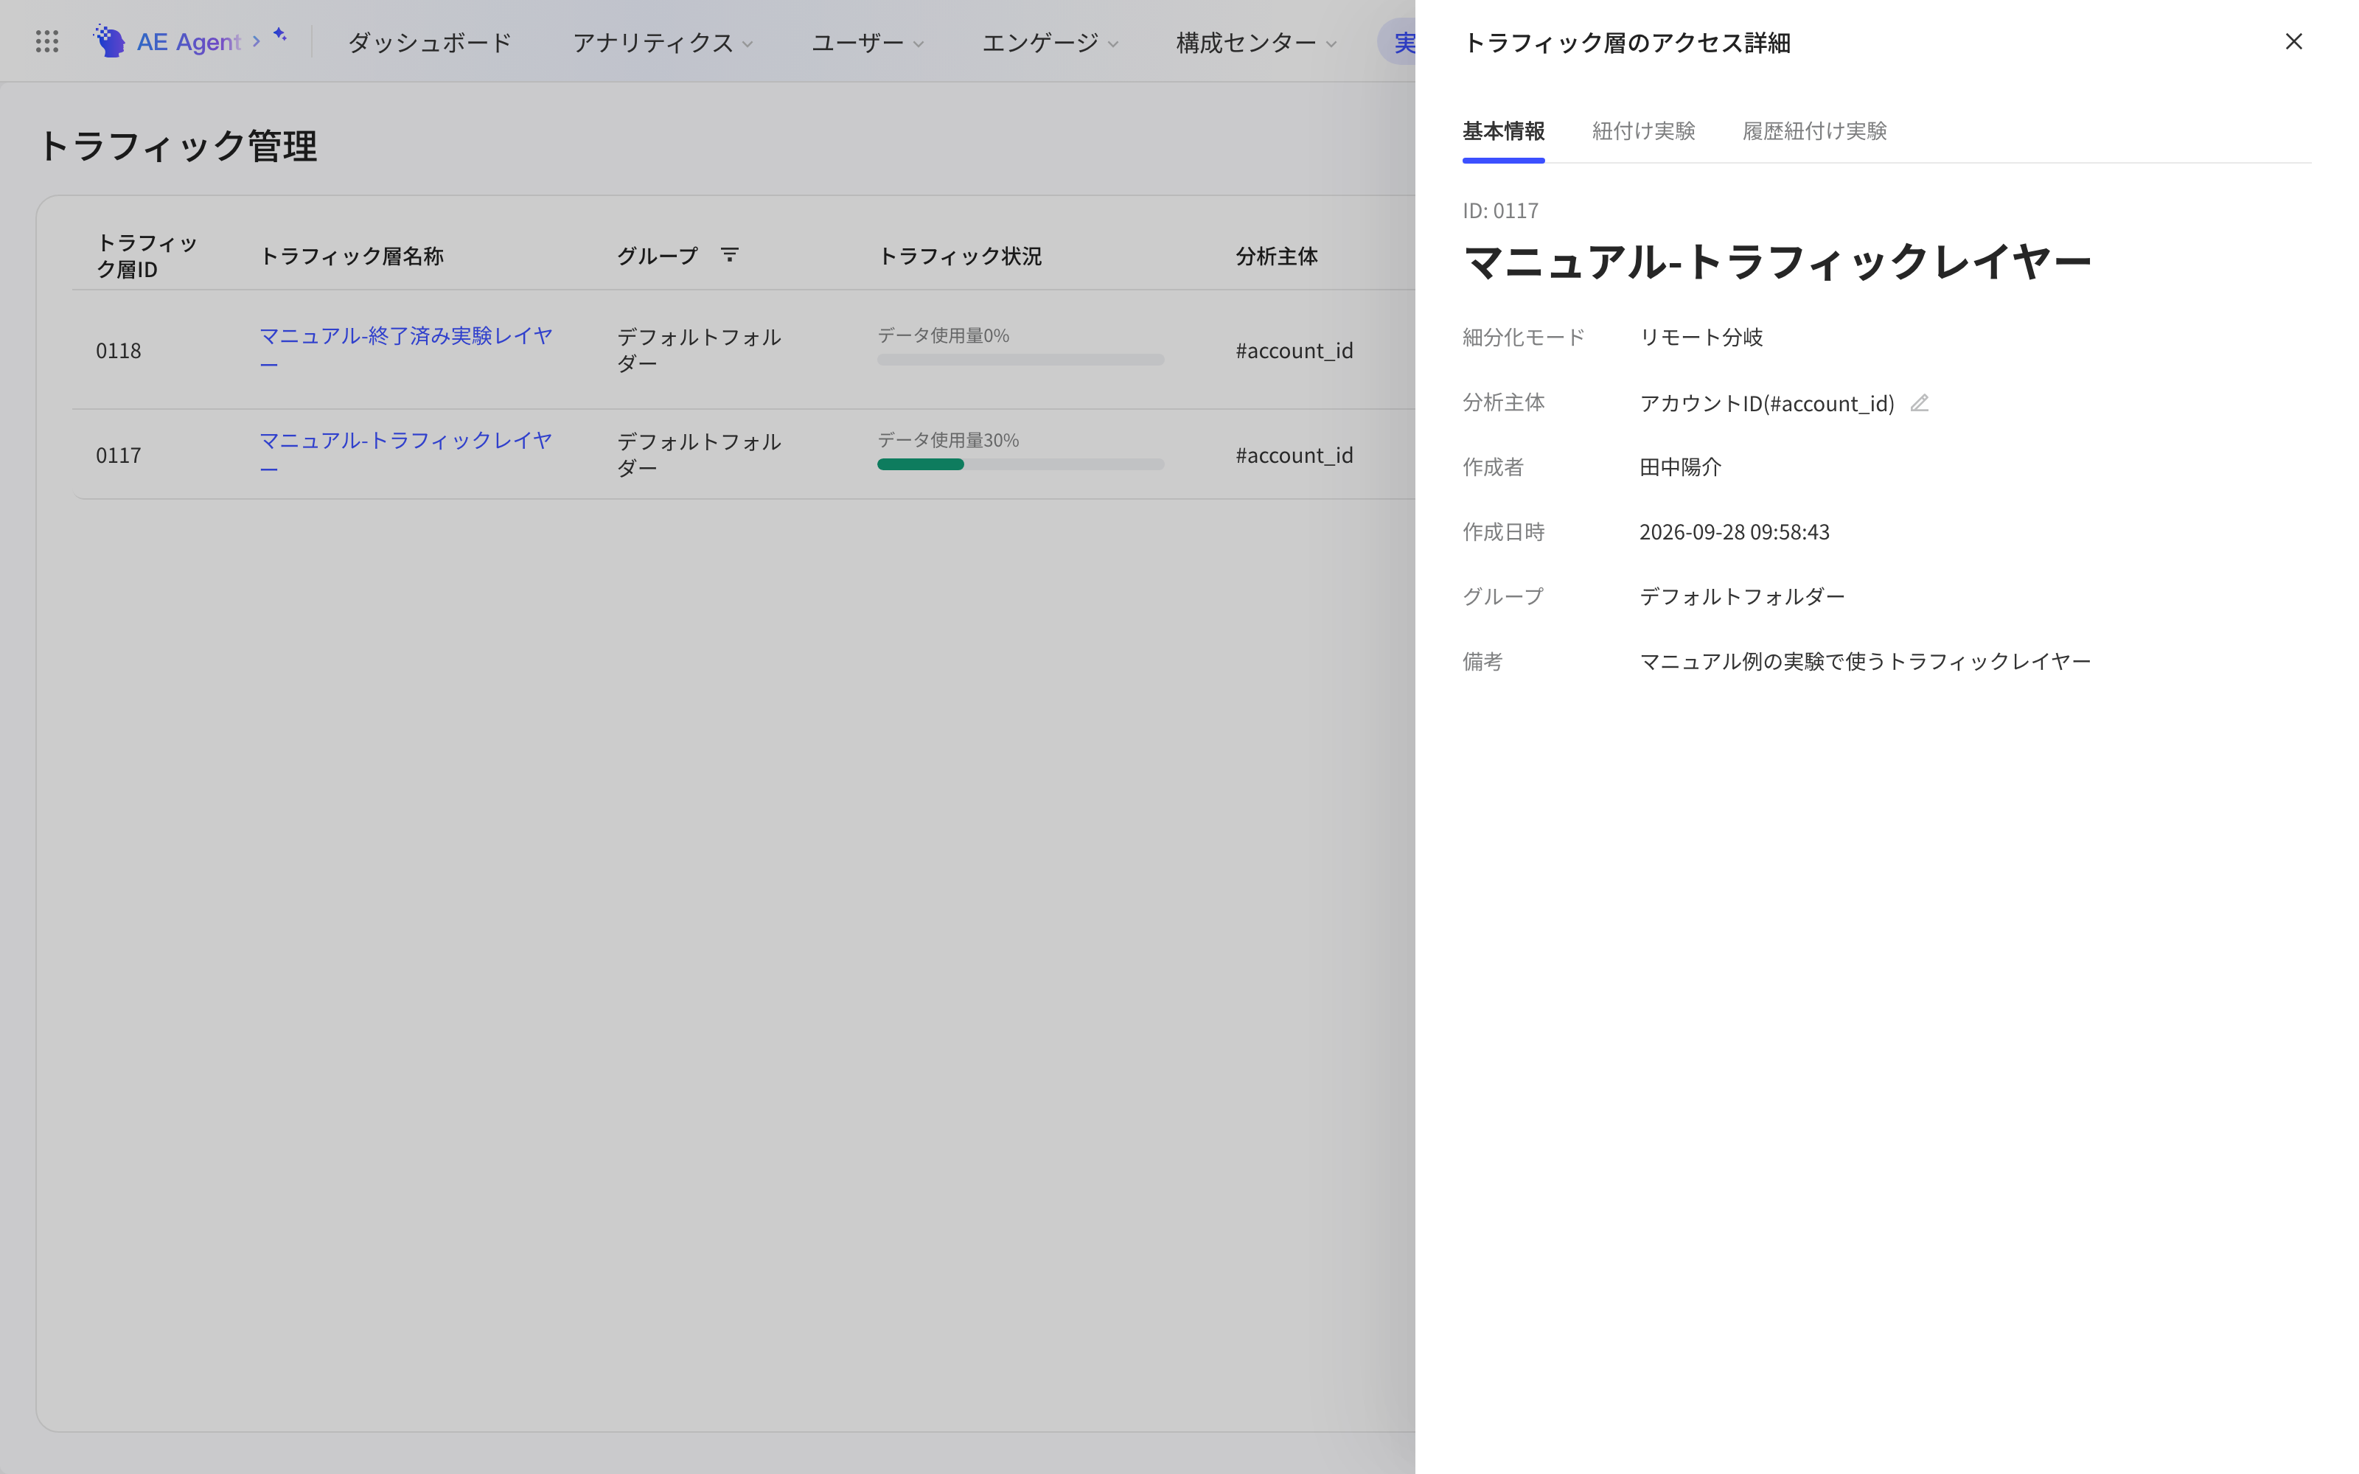Click the データ使用量0% label
The height and width of the screenshot is (1474, 2359).
pyautogui.click(x=944, y=335)
